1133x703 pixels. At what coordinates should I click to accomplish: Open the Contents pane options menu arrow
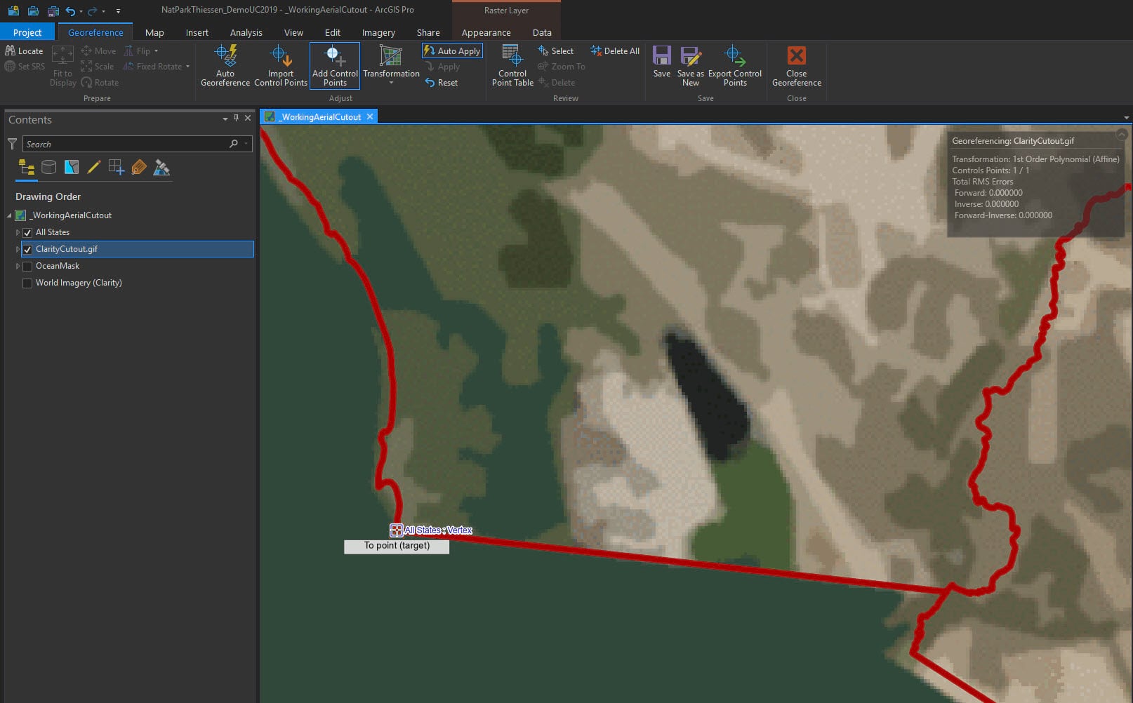tap(225, 119)
